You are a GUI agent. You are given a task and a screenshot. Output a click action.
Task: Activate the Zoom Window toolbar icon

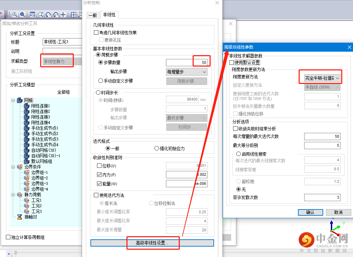[33, 15]
